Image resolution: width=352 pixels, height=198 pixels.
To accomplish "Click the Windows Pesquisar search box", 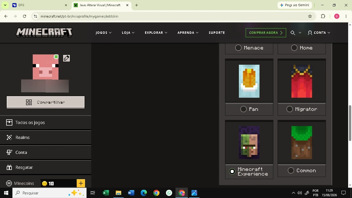I will 49,193.
